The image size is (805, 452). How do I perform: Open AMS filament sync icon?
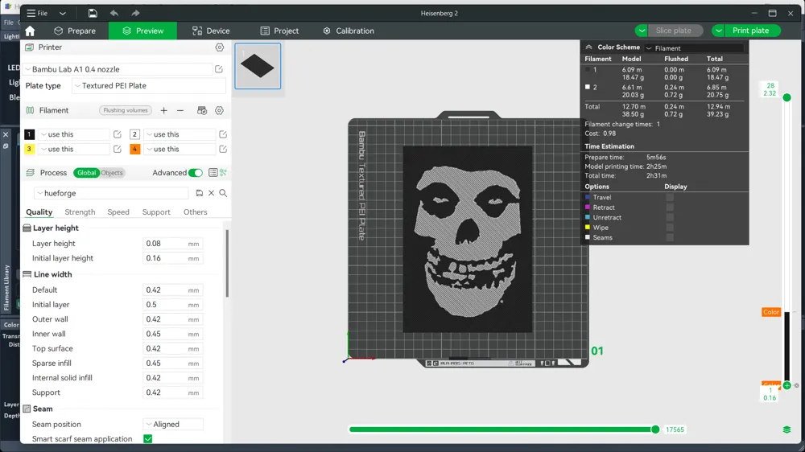tap(202, 110)
